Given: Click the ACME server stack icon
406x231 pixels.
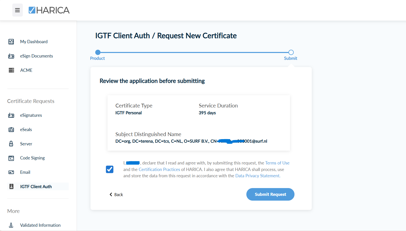Looking at the screenshot, I should [11, 70].
